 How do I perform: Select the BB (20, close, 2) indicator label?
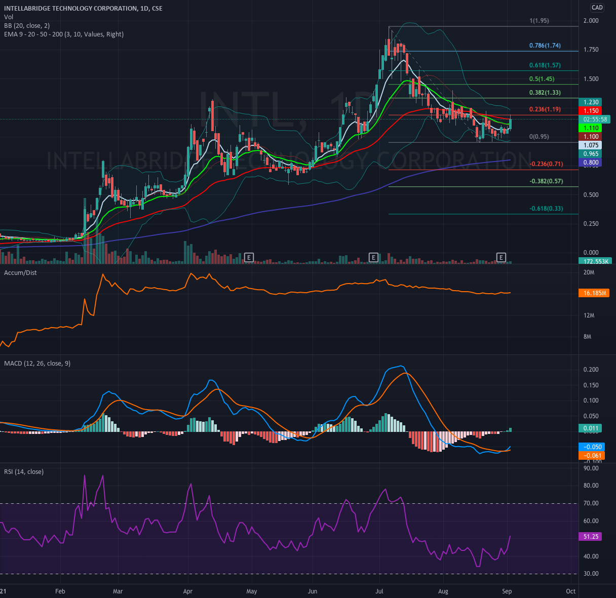pyautogui.click(x=27, y=26)
